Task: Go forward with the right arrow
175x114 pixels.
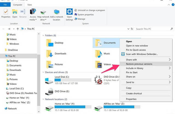Action: [9, 29]
